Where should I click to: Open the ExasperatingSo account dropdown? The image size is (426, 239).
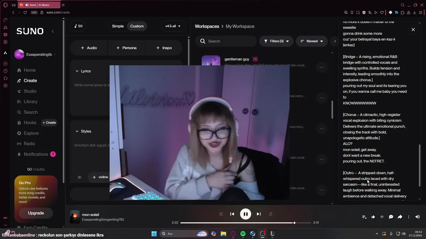tap(35, 54)
